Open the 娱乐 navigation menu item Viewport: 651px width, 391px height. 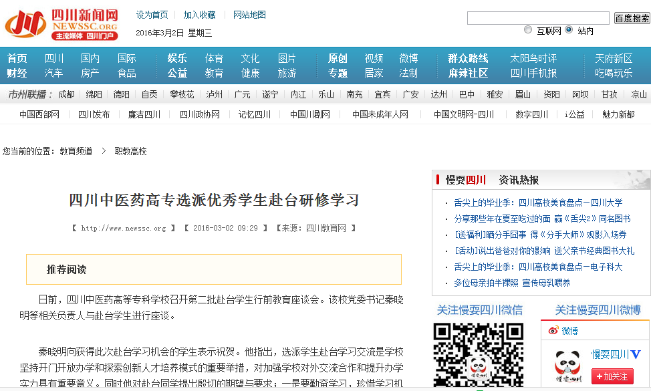coord(177,58)
